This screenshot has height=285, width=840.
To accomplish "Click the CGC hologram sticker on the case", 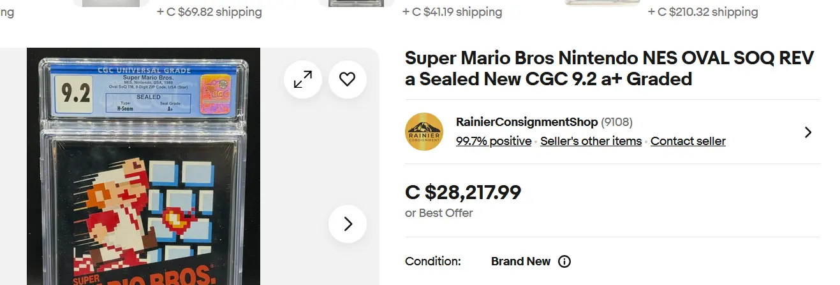I will 215,94.
